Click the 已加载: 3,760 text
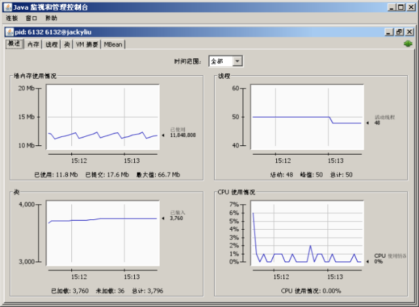The width and height of the screenshot is (419, 307). pos(70,291)
